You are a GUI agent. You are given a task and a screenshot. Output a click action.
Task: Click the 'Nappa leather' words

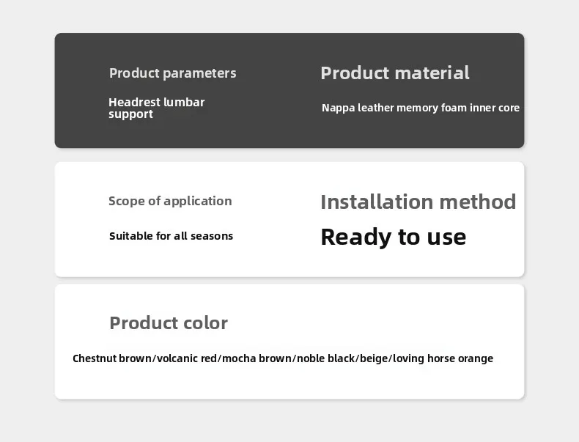pos(358,108)
